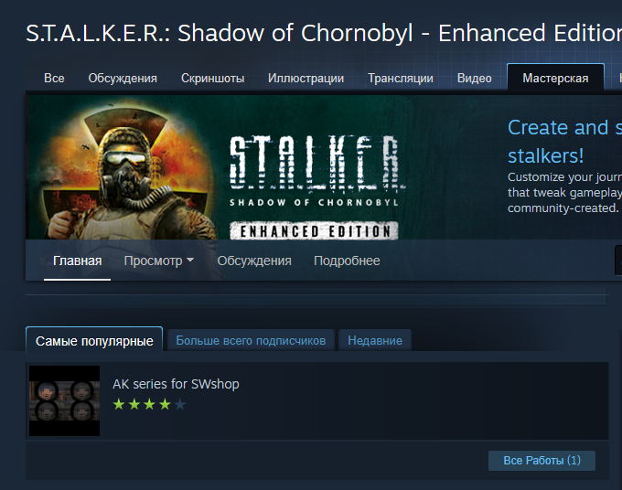The width and height of the screenshot is (622, 490).
Task: Click the star rating of AK series
Action: point(149,404)
